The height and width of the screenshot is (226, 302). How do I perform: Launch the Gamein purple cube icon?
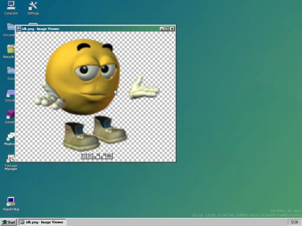(10, 117)
